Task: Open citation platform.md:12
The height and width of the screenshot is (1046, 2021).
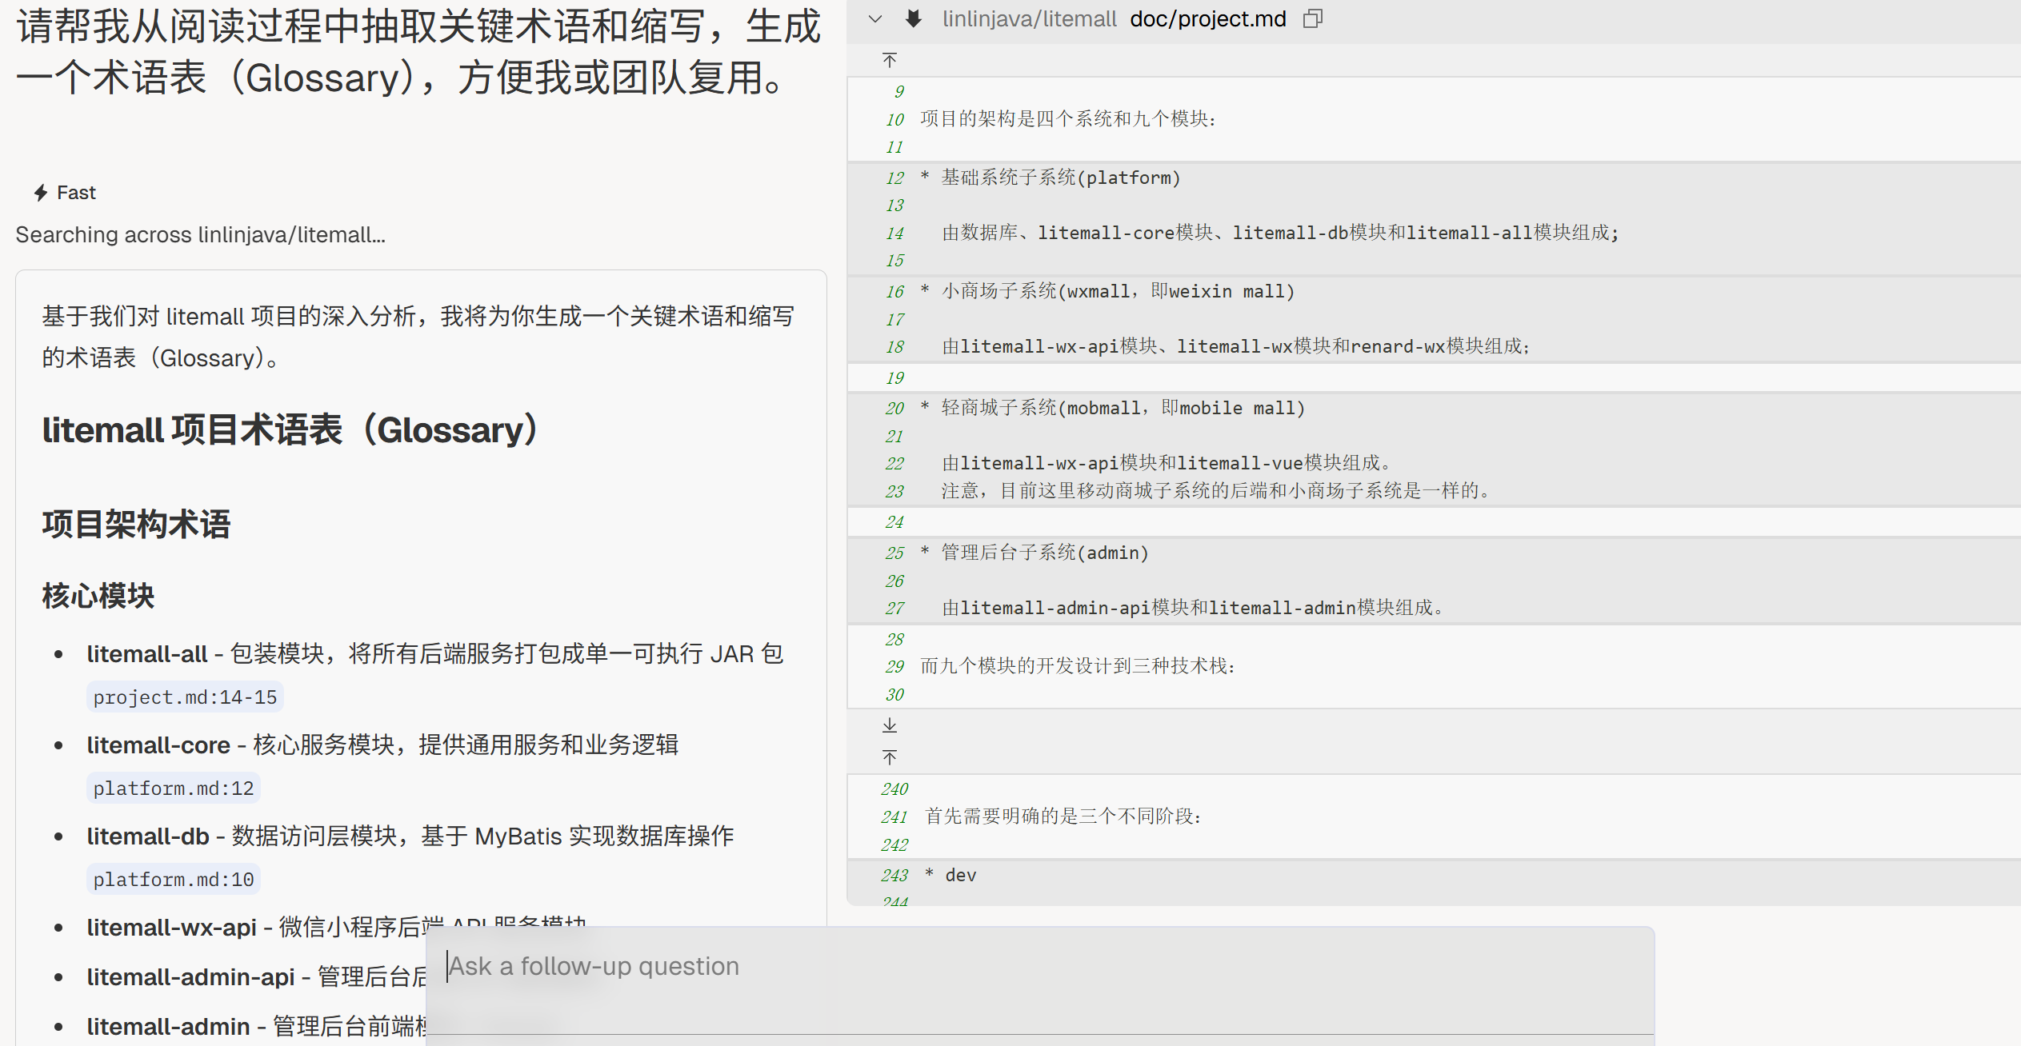Action: [x=173, y=788]
